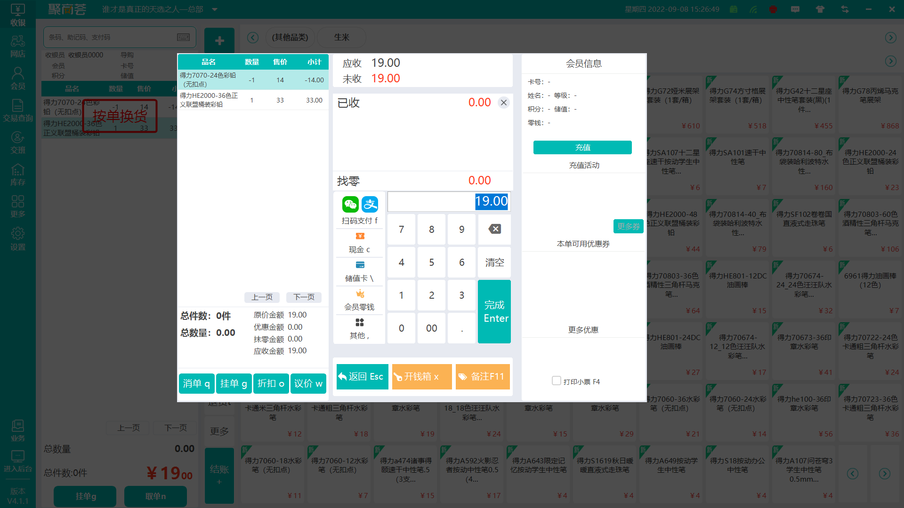Screen dimensions: 904x508
Task: Open the 交易查询 transaction query sidebar icon
Action: point(17,111)
